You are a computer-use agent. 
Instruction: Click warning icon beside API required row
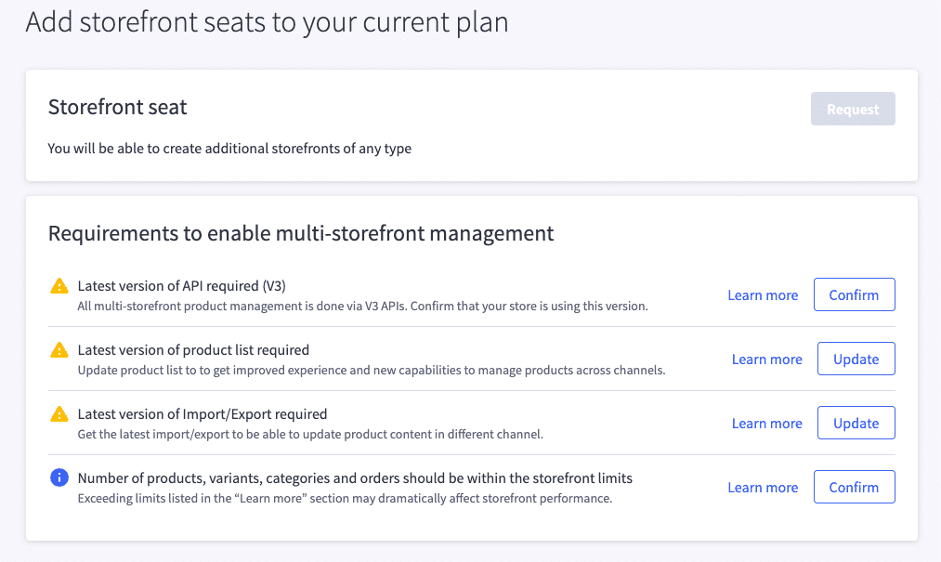pyautogui.click(x=59, y=286)
